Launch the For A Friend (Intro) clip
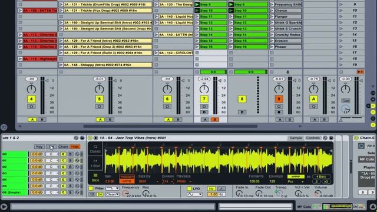The image size is (377, 212). click(61, 41)
